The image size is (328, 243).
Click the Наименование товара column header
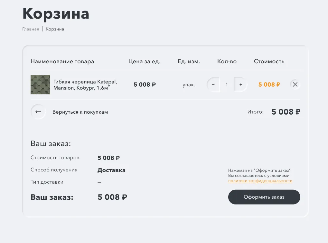[x=62, y=61]
